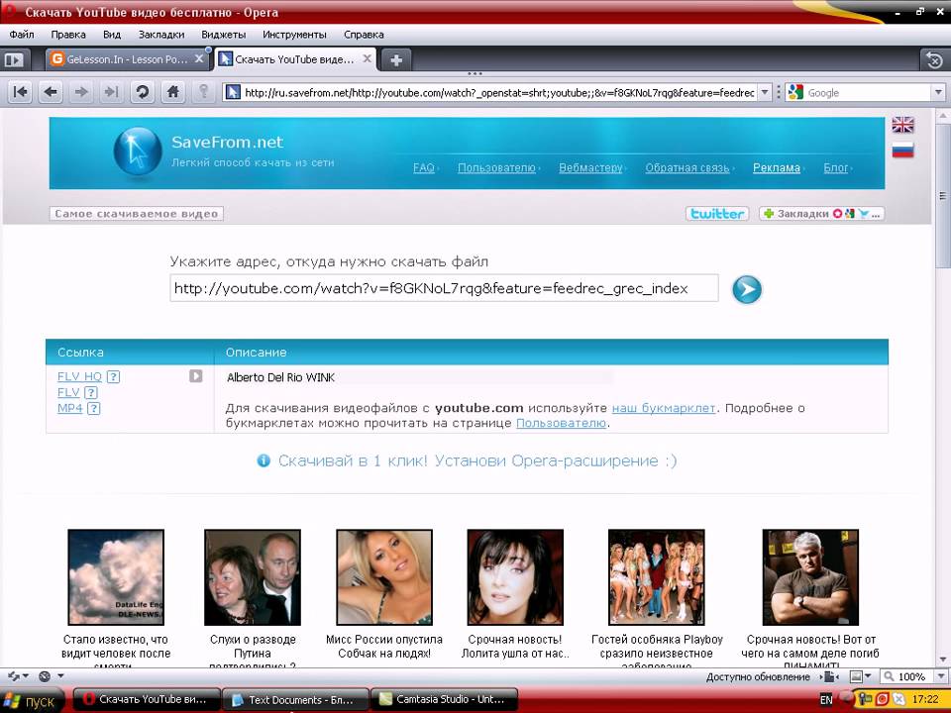Open the Гостей особняка Playboy thumbnail
The width and height of the screenshot is (951, 713).
(656, 577)
